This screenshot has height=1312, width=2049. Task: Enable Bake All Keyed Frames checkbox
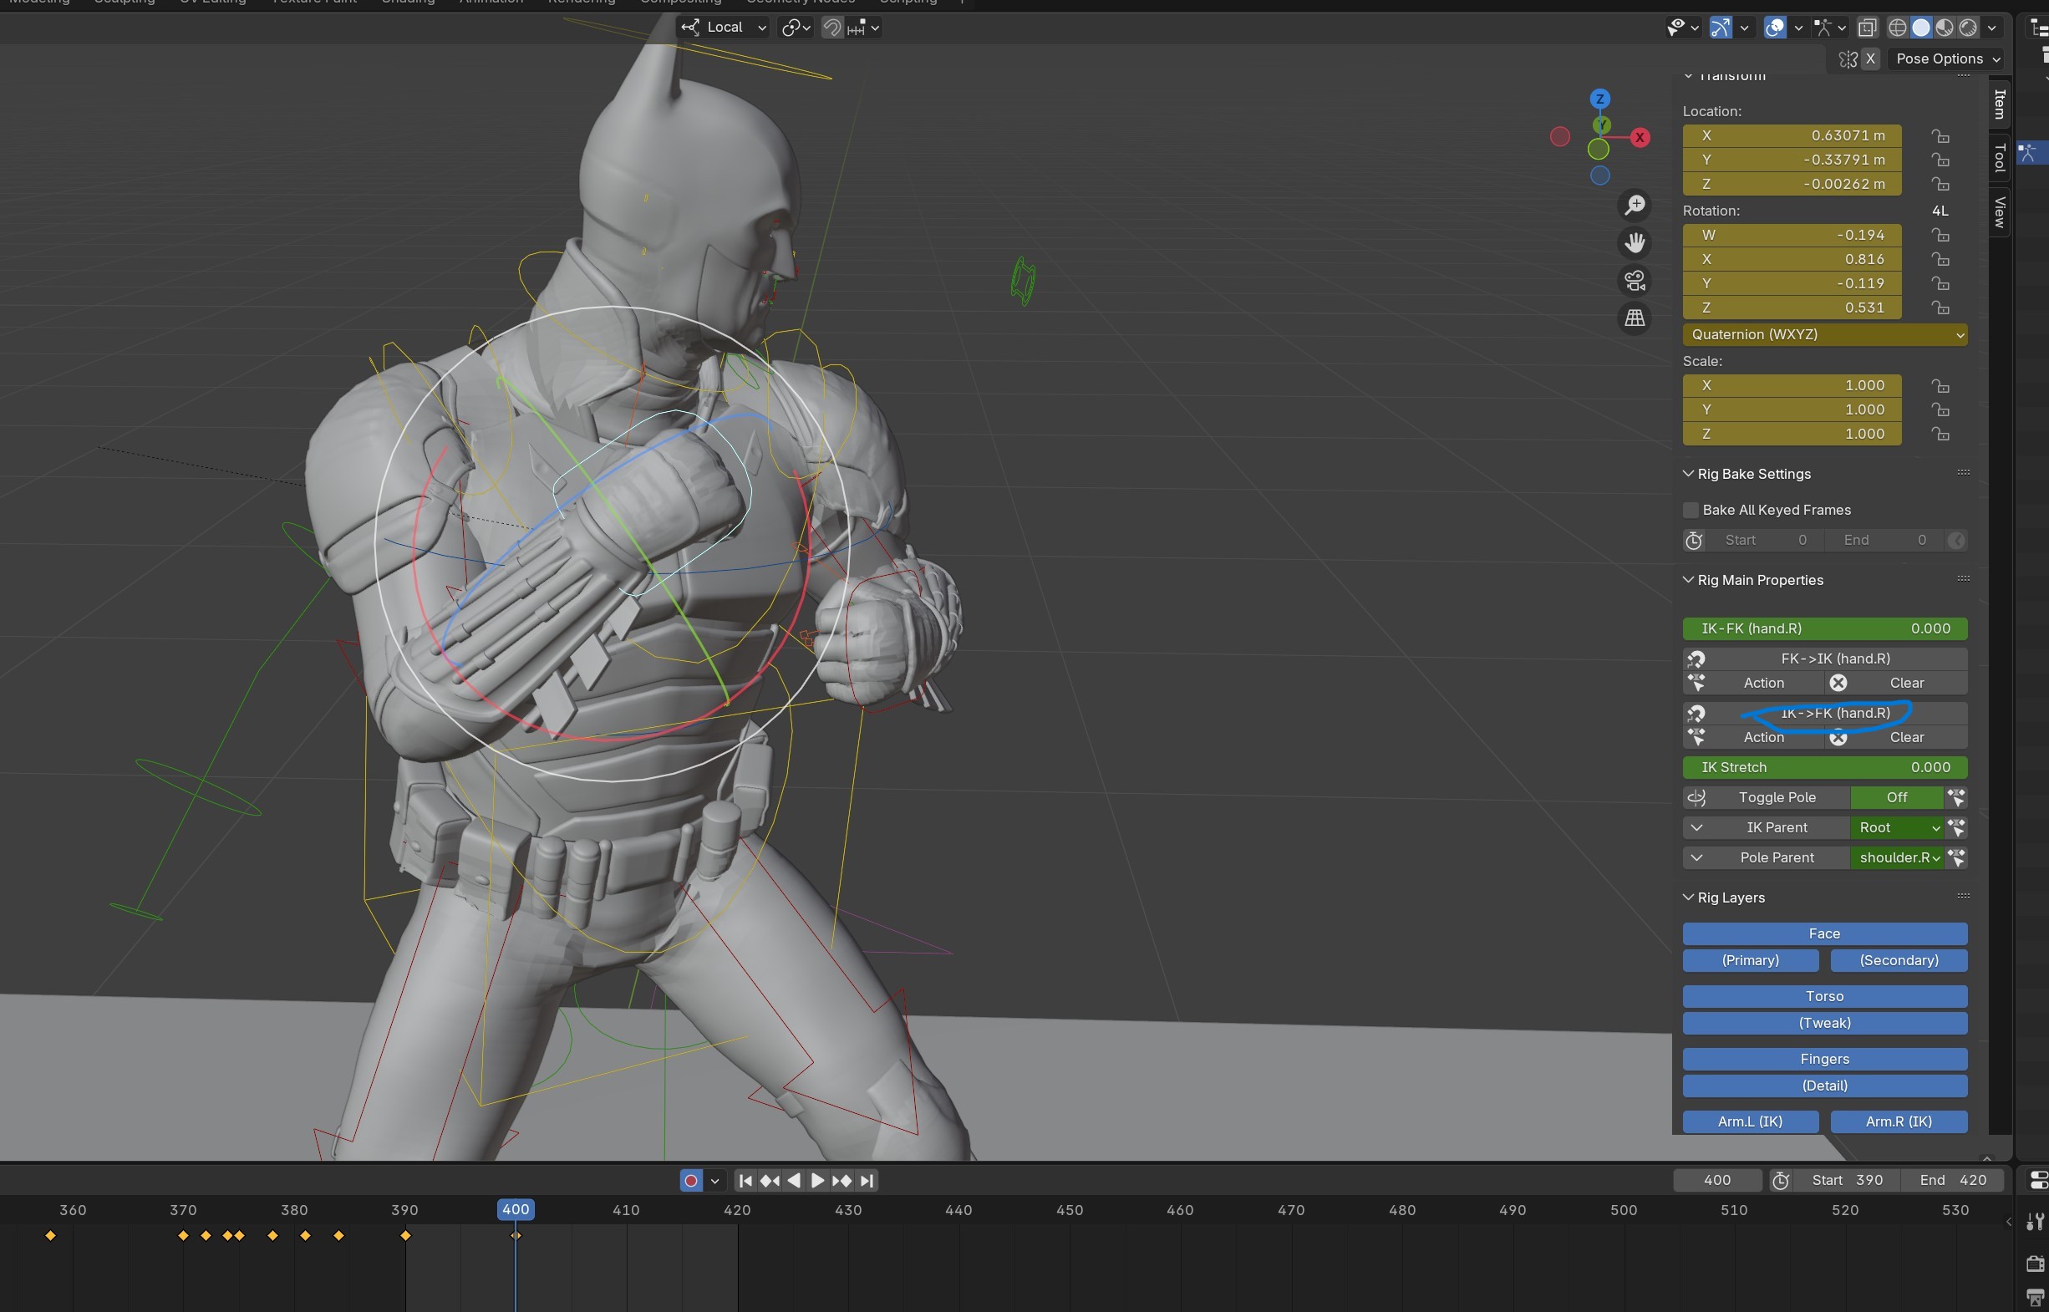tap(1691, 511)
